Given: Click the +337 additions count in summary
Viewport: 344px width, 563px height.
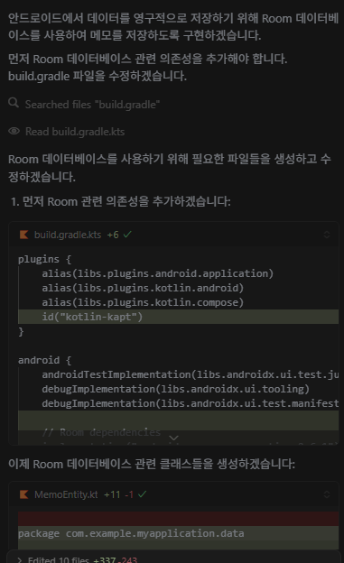Looking at the screenshot, I should (105, 559).
